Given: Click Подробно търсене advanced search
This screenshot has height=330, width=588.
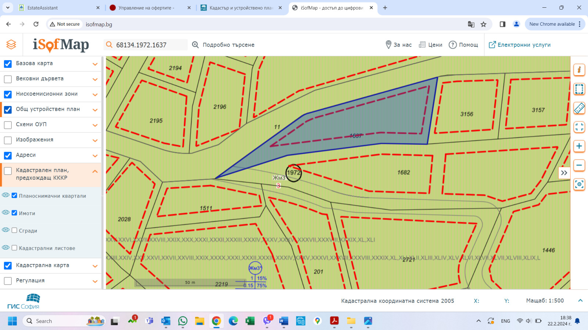Looking at the screenshot, I should pyautogui.click(x=223, y=45).
